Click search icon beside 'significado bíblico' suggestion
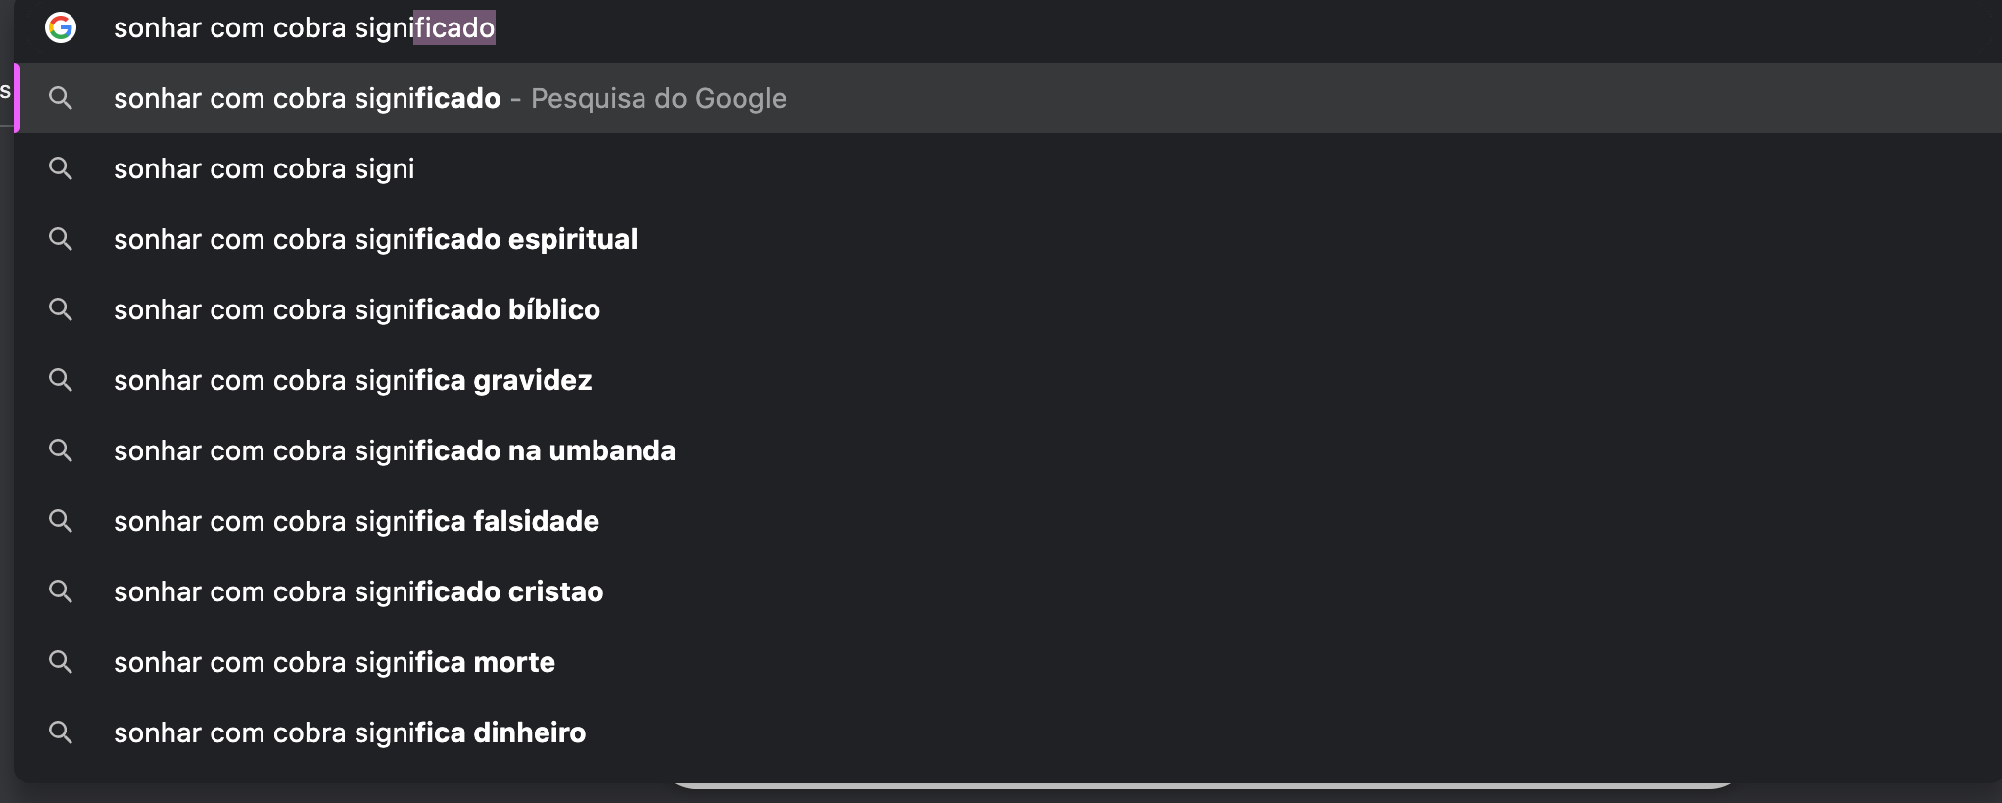The width and height of the screenshot is (2002, 803). tap(61, 309)
